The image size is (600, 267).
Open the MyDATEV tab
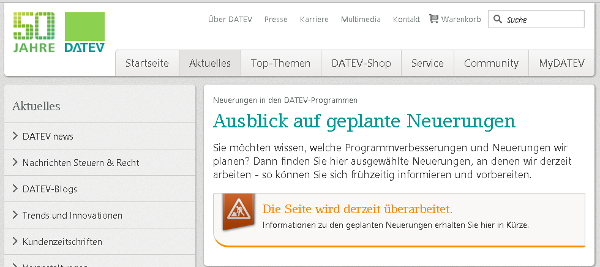pyautogui.click(x=562, y=63)
